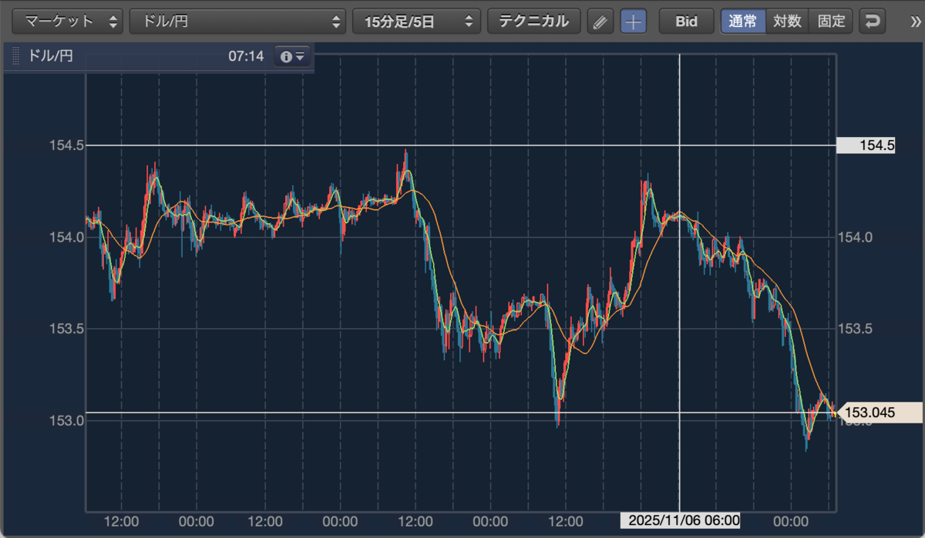The width and height of the screenshot is (925, 538).
Task: Select the 通常 scale mode
Action: tap(743, 22)
